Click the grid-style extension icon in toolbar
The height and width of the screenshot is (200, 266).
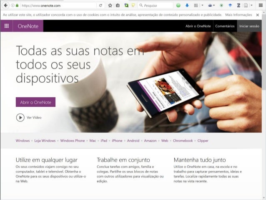point(196,5)
